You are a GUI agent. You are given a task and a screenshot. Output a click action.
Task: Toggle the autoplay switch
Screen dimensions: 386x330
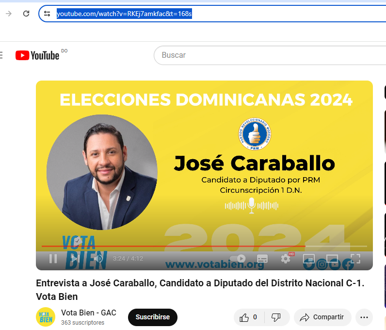pyautogui.click(x=238, y=258)
